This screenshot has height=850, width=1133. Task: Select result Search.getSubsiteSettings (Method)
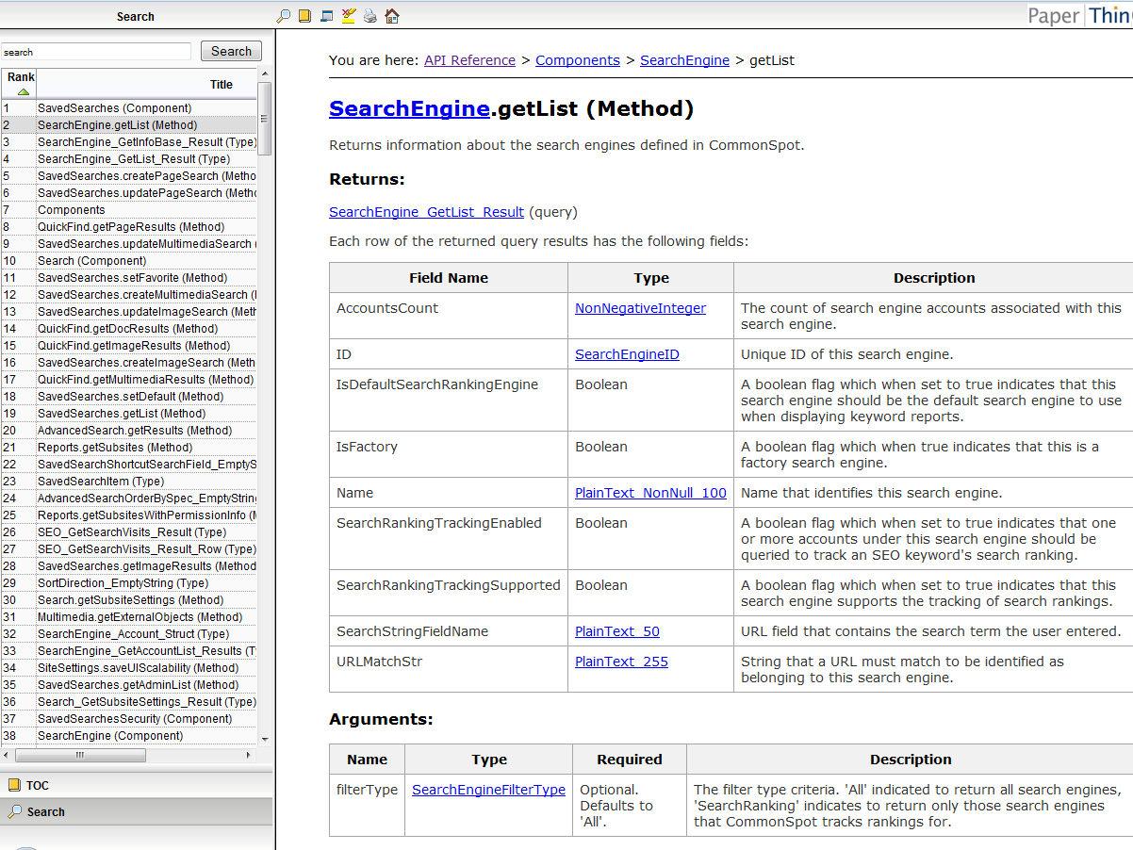[x=128, y=600]
